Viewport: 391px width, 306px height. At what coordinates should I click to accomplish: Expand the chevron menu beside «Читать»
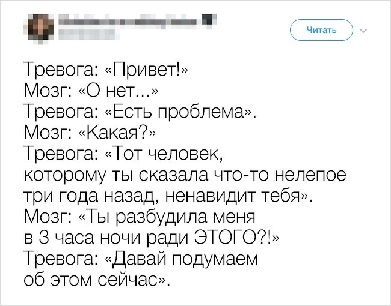[363, 30]
